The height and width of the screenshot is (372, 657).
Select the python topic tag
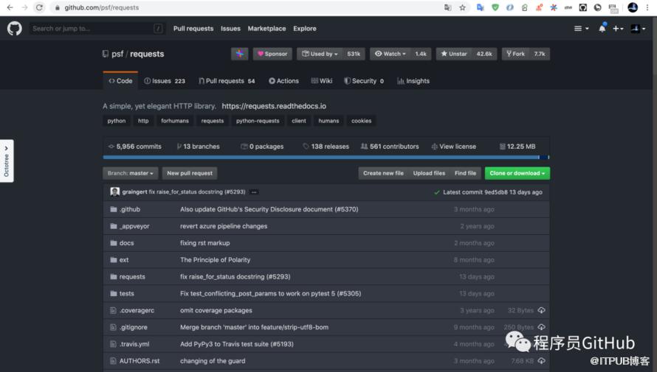[x=116, y=121]
